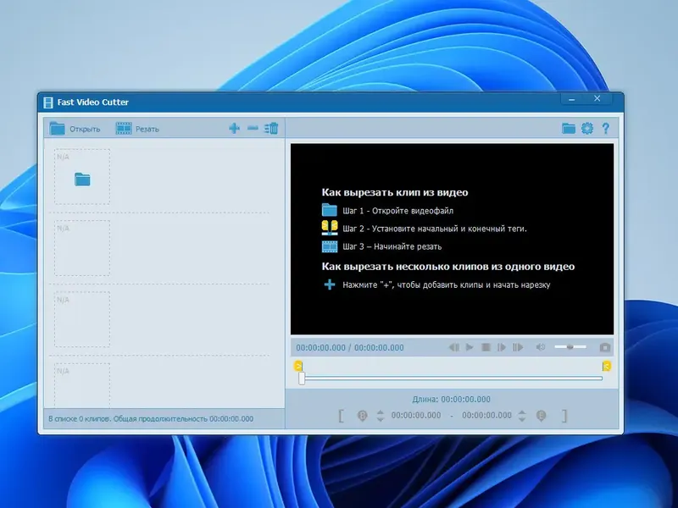Viewport: 678px width, 508px height.
Task: Click start time field 00:00:00.000
Action: click(416, 415)
